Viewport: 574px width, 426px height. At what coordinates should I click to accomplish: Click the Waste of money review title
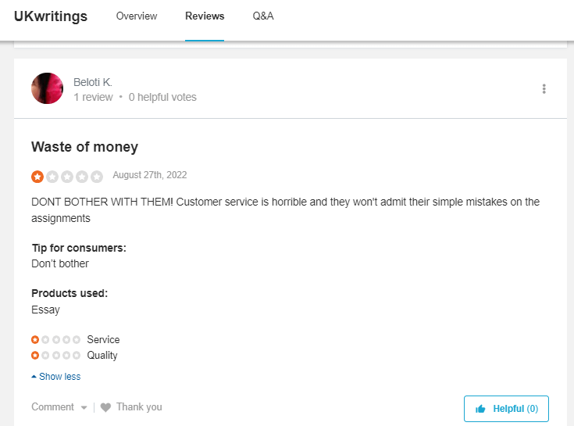click(85, 147)
